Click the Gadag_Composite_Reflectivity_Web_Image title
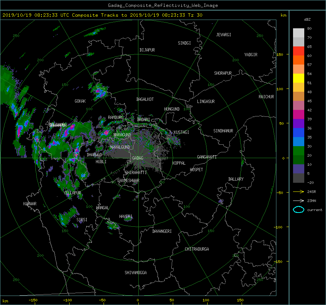326x305 pixels. click(163, 5)
